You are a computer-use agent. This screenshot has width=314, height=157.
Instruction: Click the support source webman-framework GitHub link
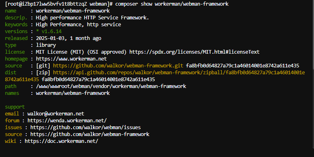click(x=90, y=134)
